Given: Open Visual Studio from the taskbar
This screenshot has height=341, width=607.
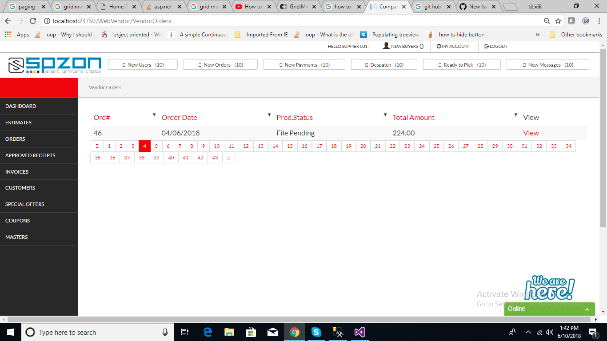Looking at the screenshot, I should (x=359, y=332).
